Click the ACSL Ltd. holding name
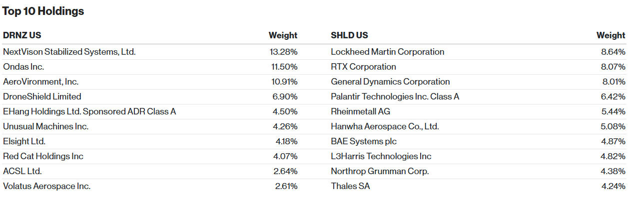The image size is (635, 199). pyautogui.click(x=22, y=171)
